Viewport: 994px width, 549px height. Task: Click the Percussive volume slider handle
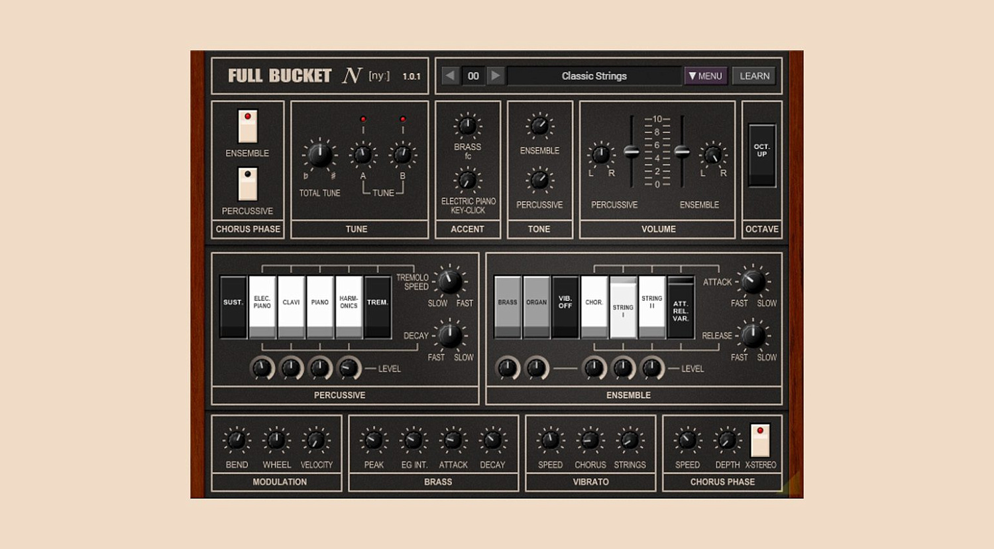[x=632, y=152]
